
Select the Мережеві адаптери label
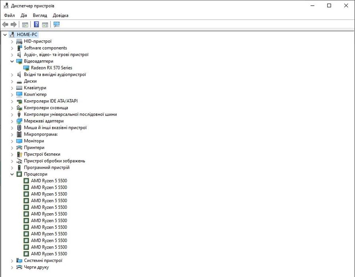click(44, 121)
